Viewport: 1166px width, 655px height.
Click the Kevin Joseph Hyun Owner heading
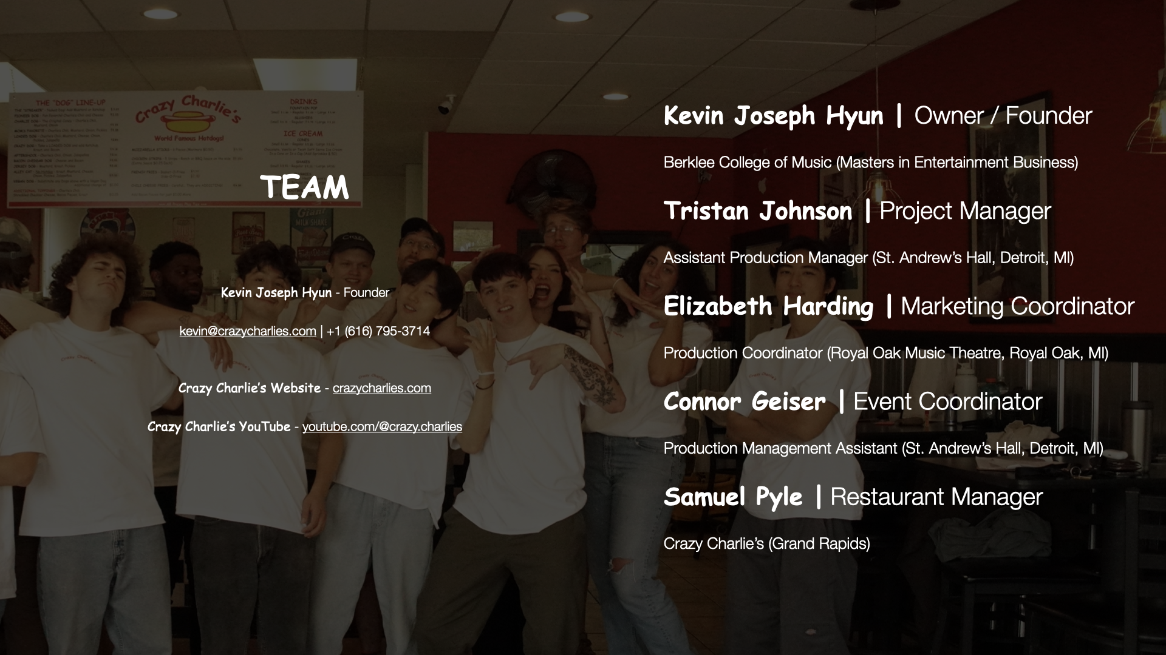coord(878,115)
